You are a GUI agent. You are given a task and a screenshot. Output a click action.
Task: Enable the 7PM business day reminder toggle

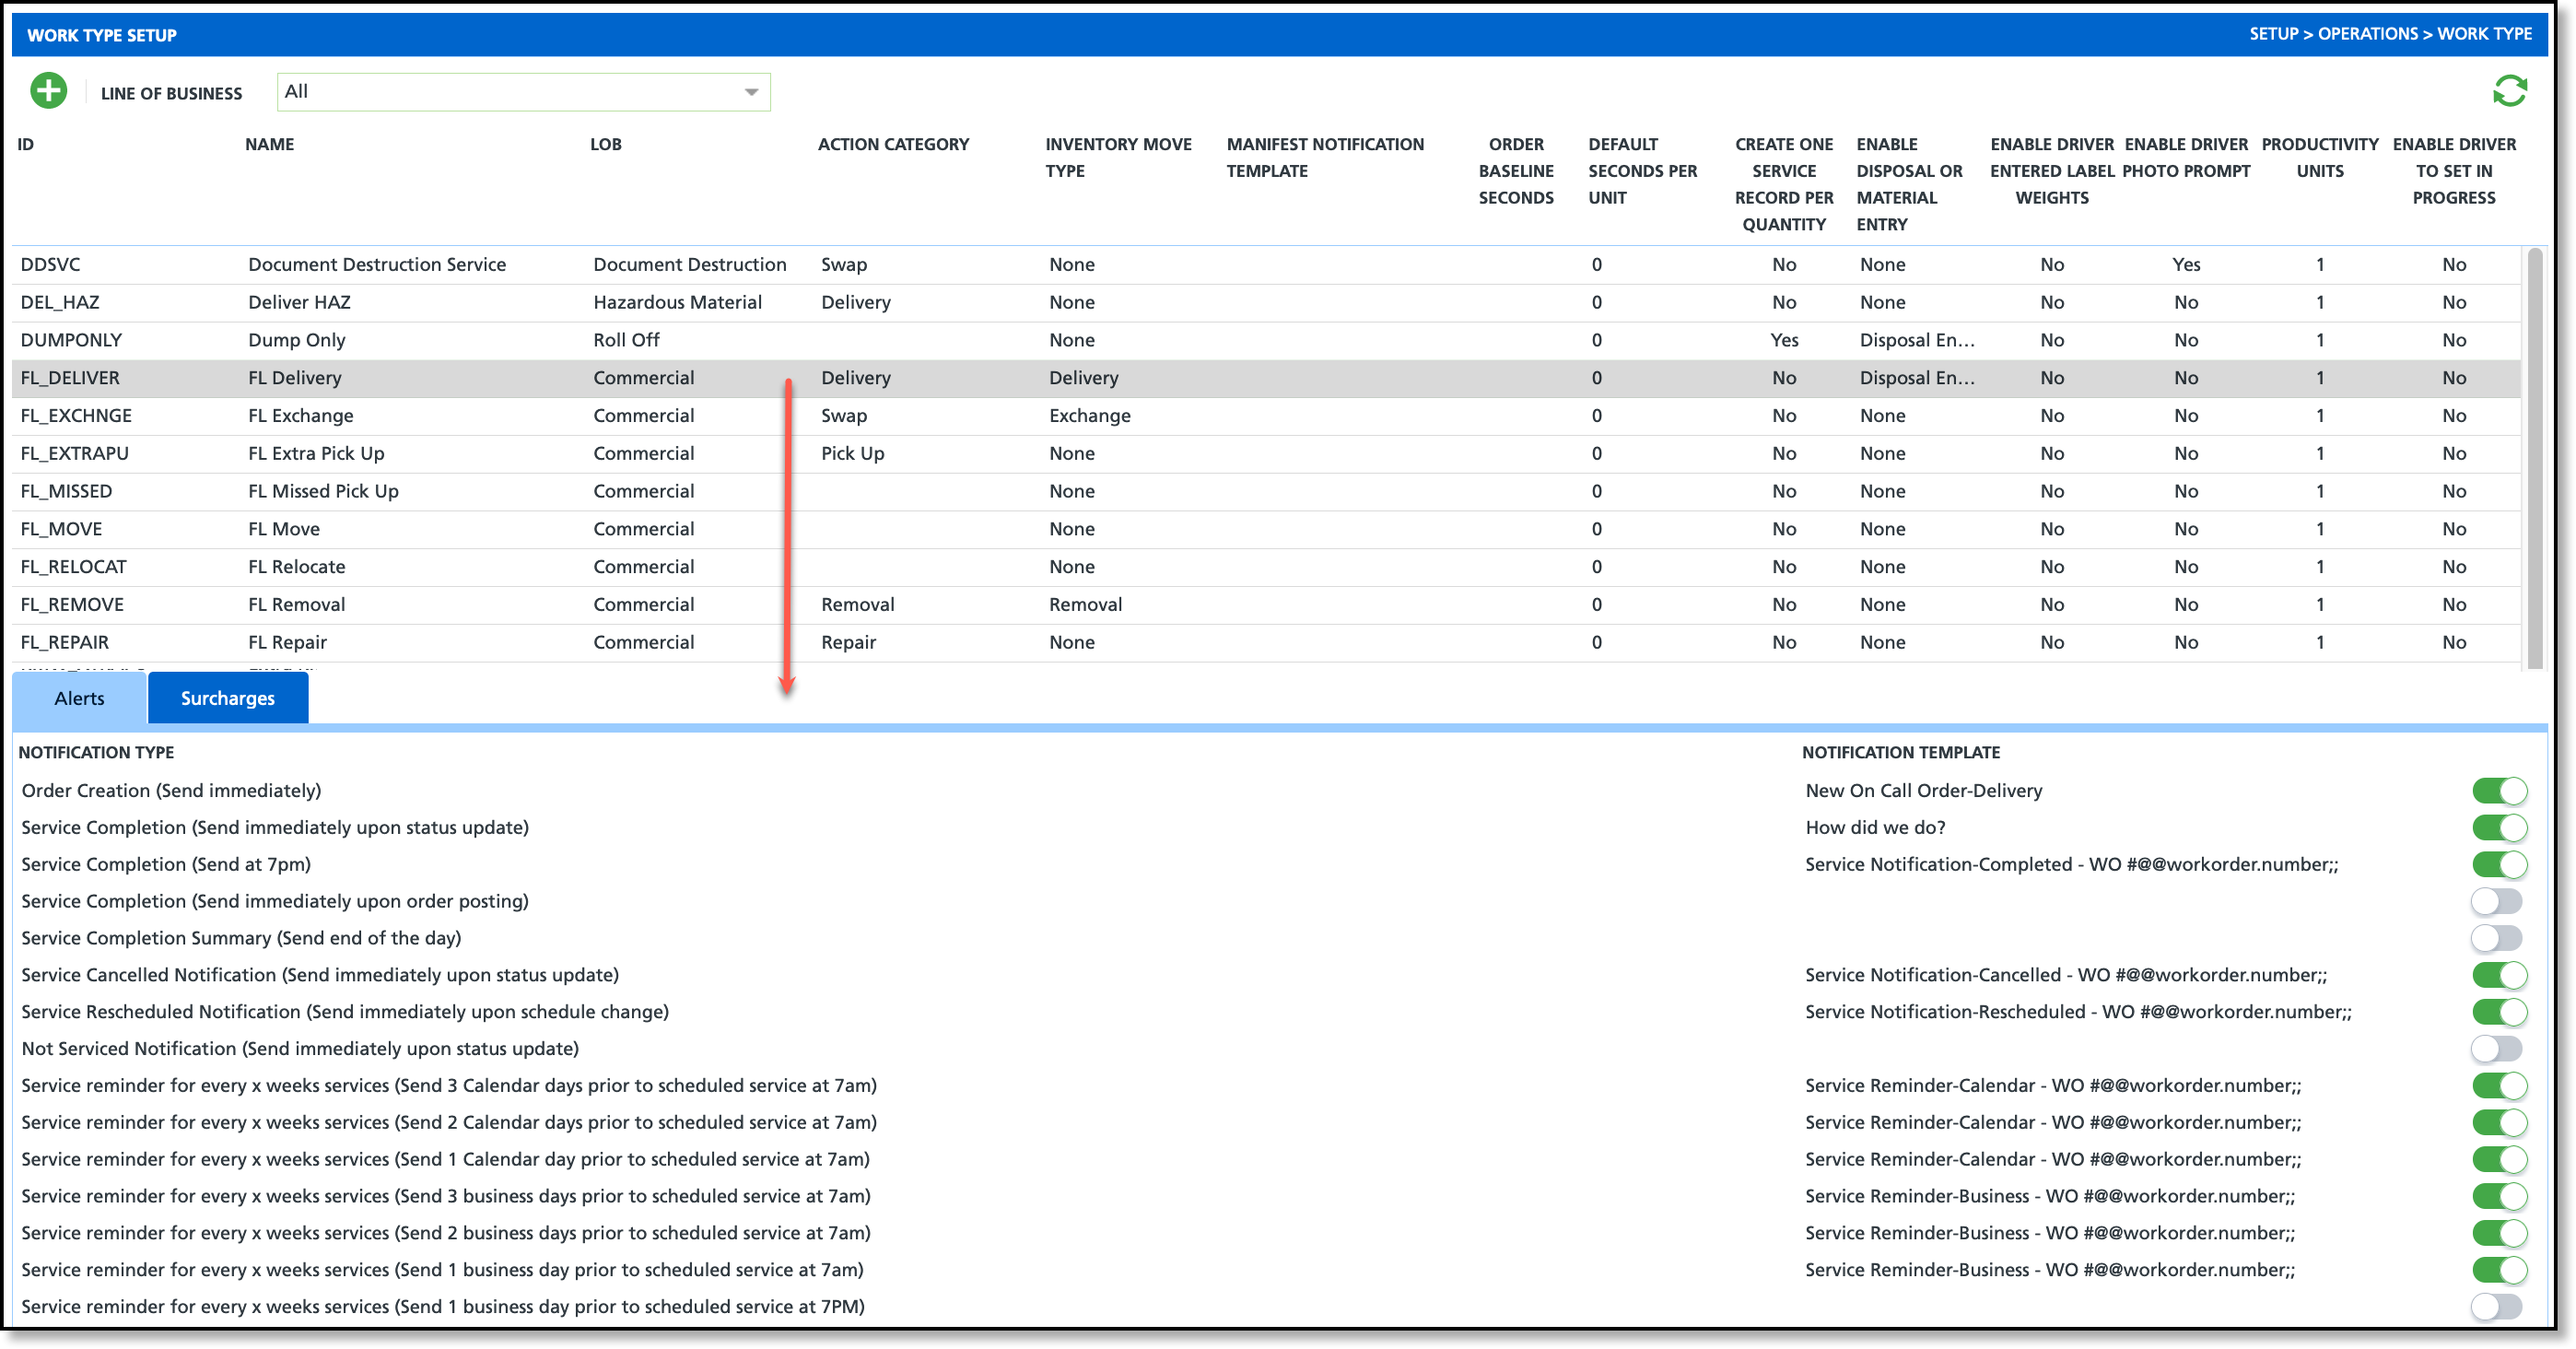click(x=2496, y=1307)
